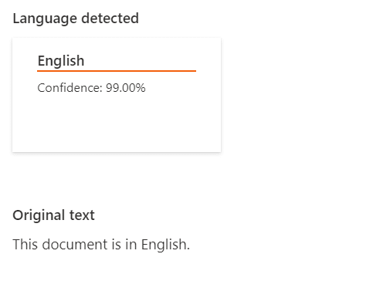Click the left edge of the result card
Image resolution: width=390 pixels, height=281 pixels.
coord(13,95)
